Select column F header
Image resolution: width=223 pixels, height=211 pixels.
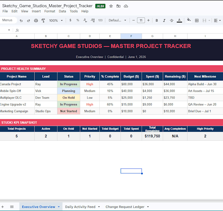pos(131,36)
